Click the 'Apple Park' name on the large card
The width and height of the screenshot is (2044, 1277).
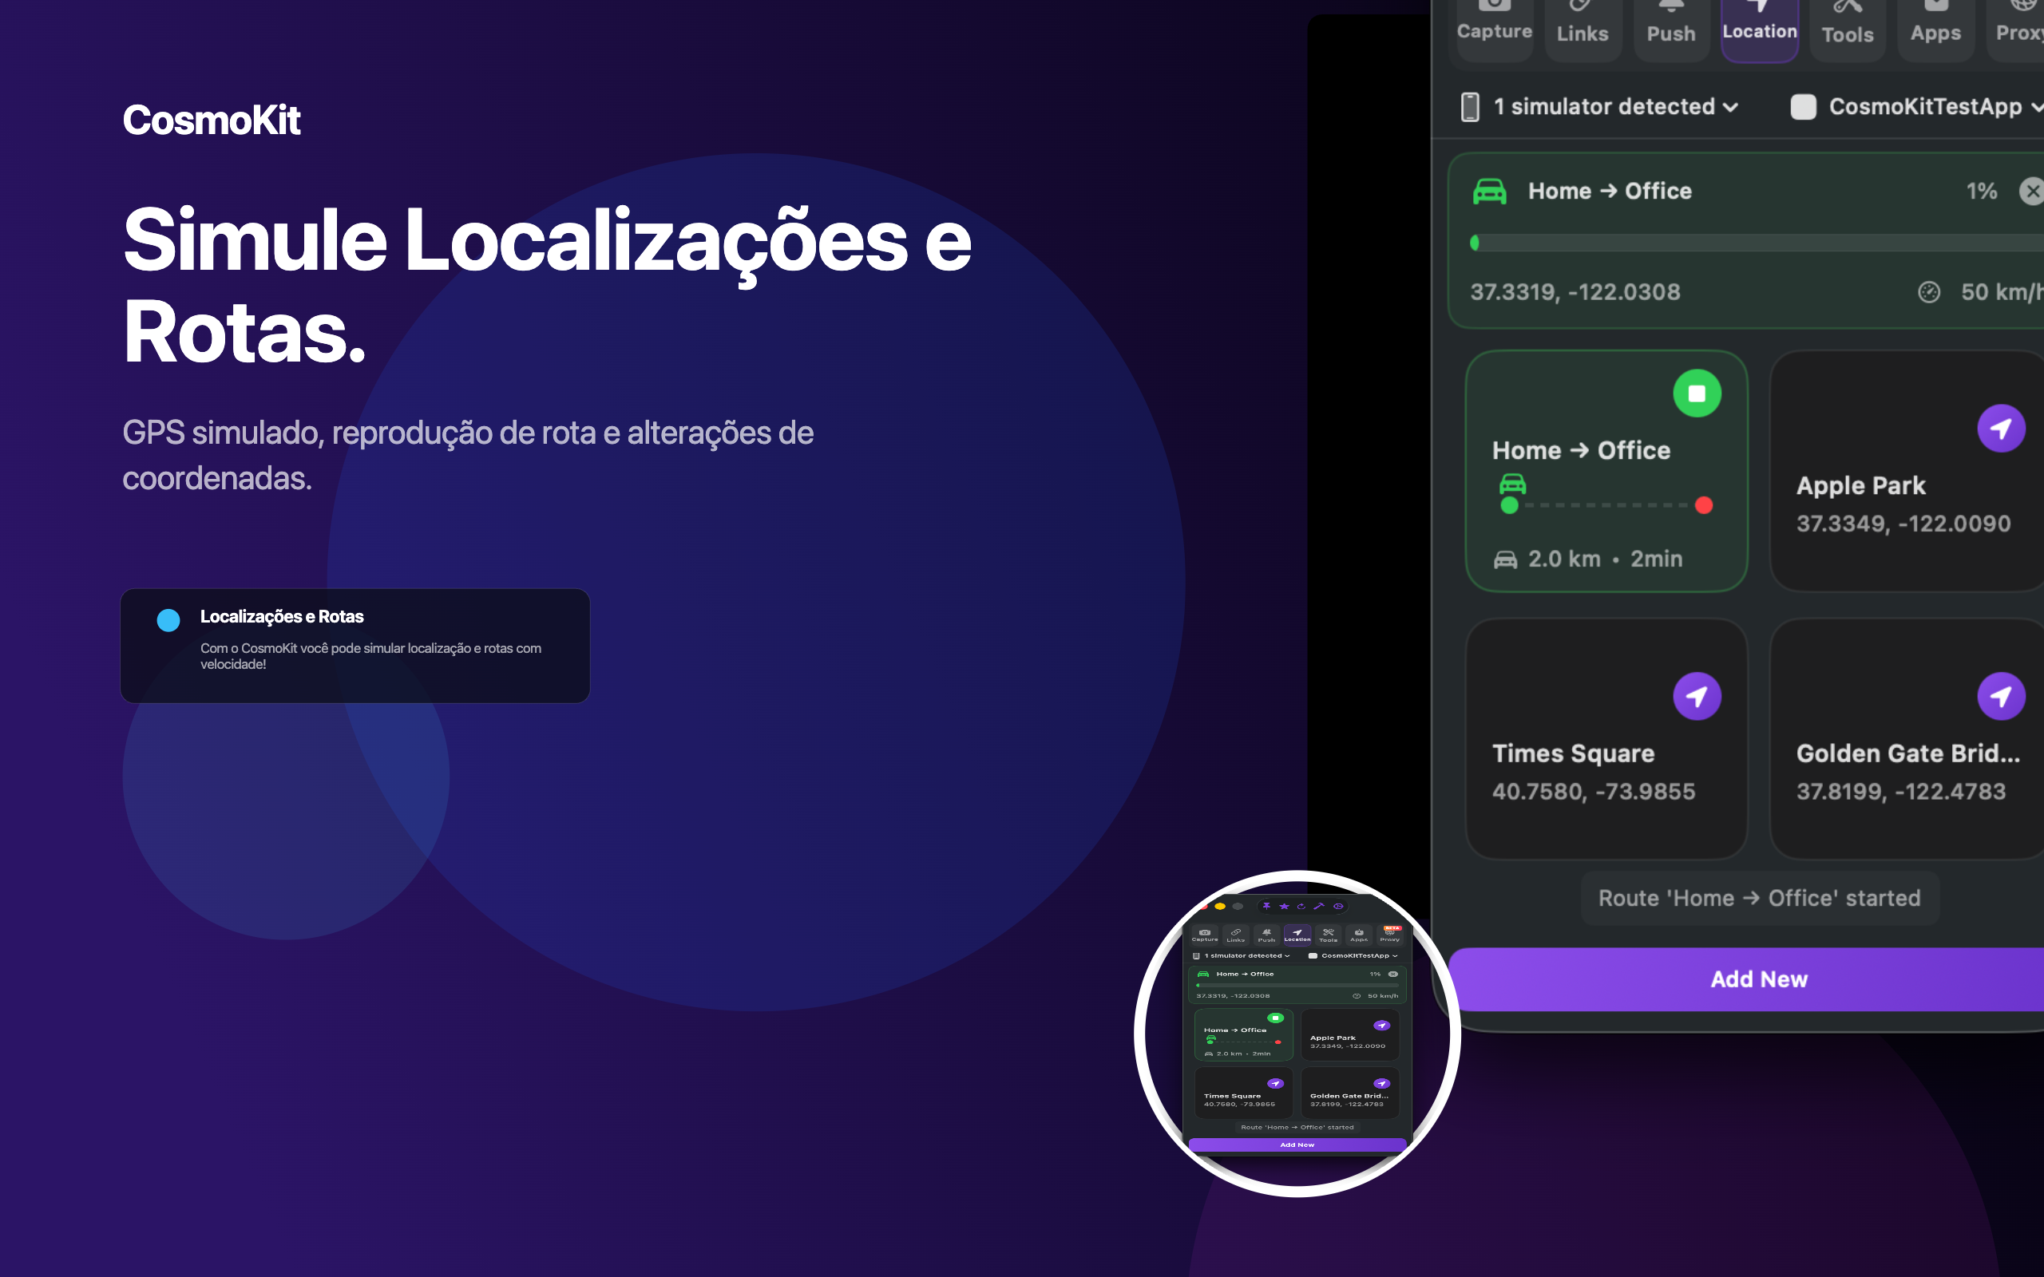pyautogui.click(x=1860, y=485)
